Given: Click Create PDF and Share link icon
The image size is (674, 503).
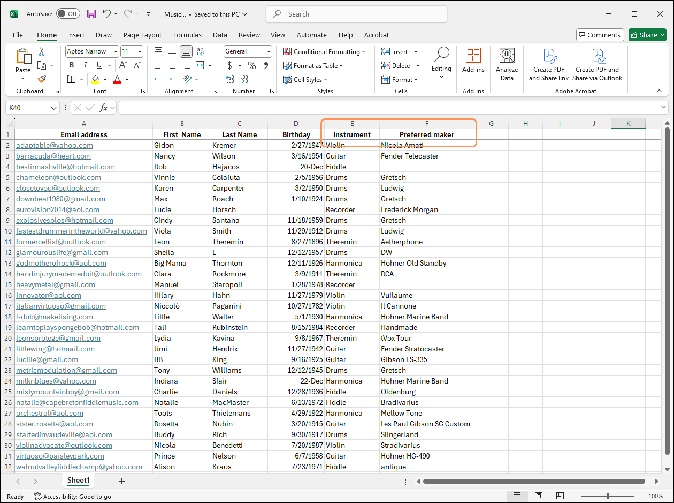Looking at the screenshot, I should [x=549, y=65].
